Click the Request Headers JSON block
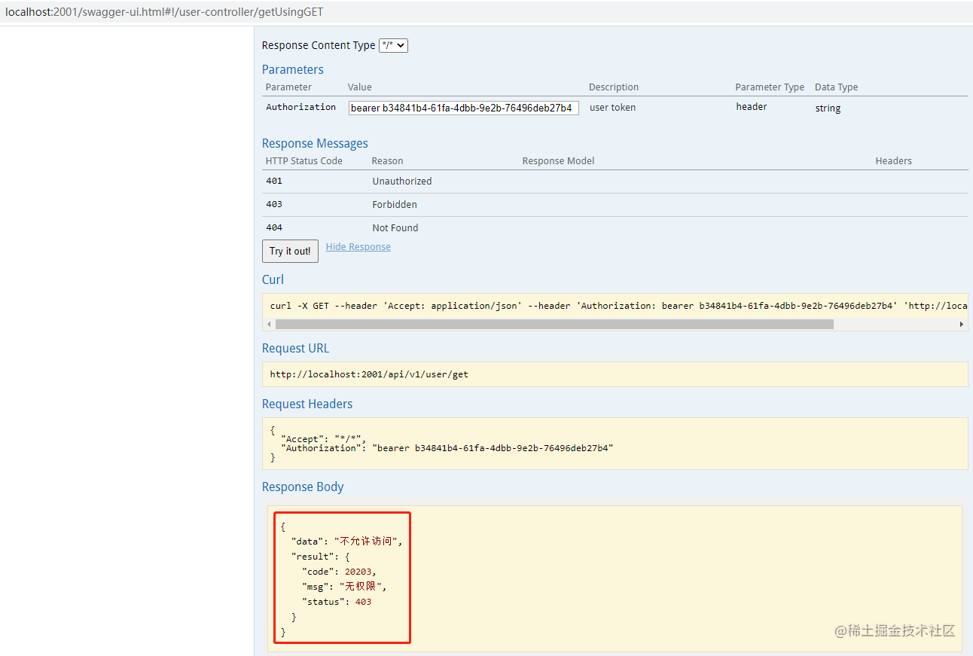 point(615,444)
